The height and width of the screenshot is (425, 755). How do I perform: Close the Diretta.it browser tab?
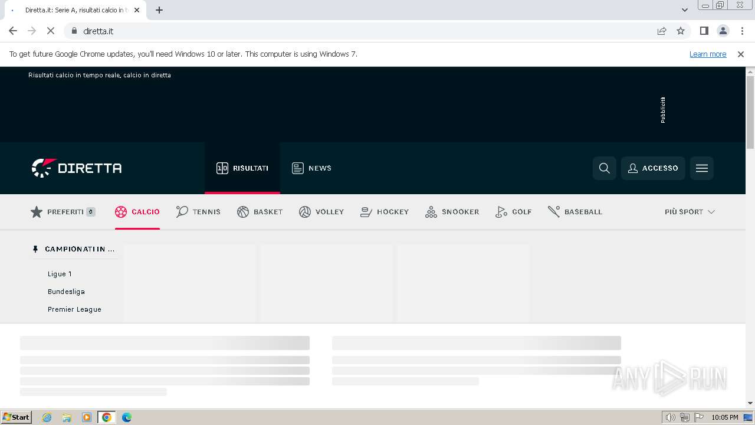click(137, 10)
